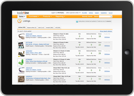The width and height of the screenshot is (134, 96).
Task: Open Safety Sun Glasses - Harpoon listing
Action: tap(34, 36)
